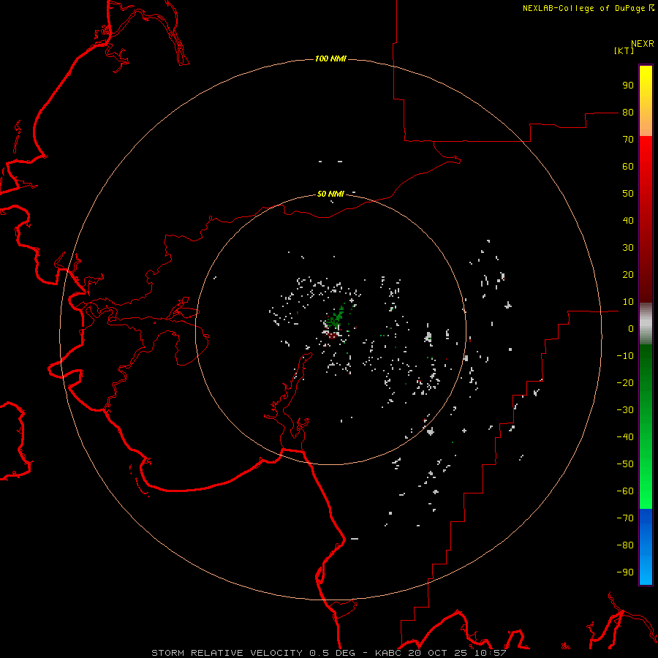Click the NEXR label above color bar
This screenshot has width=658, height=658.
point(643,44)
